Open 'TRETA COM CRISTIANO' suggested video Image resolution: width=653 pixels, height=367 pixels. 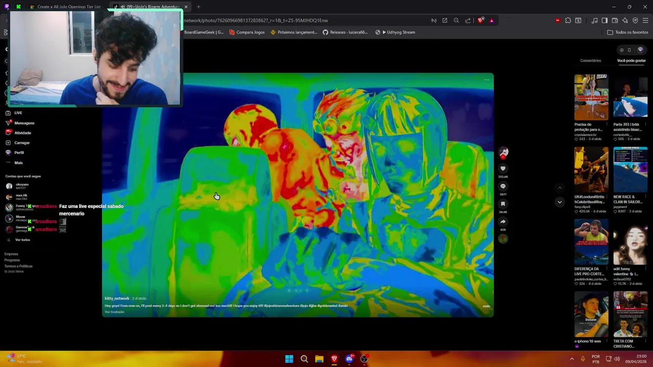point(631,314)
